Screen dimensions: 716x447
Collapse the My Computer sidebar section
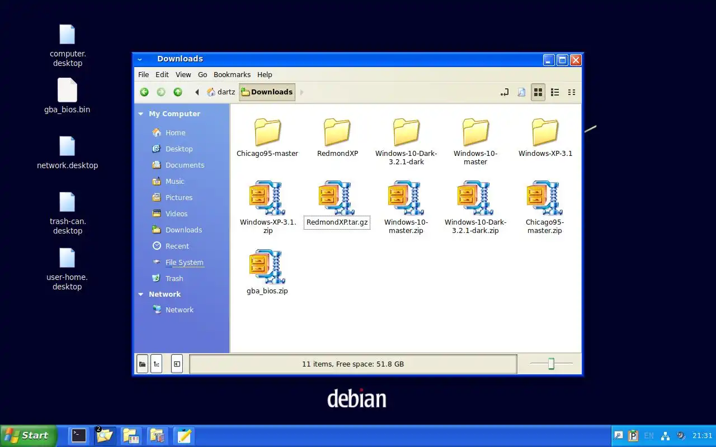(x=141, y=114)
